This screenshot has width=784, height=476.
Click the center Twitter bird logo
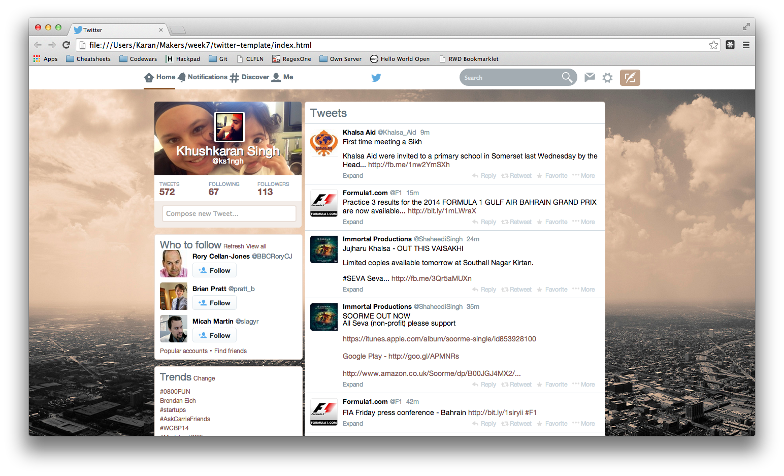point(376,78)
